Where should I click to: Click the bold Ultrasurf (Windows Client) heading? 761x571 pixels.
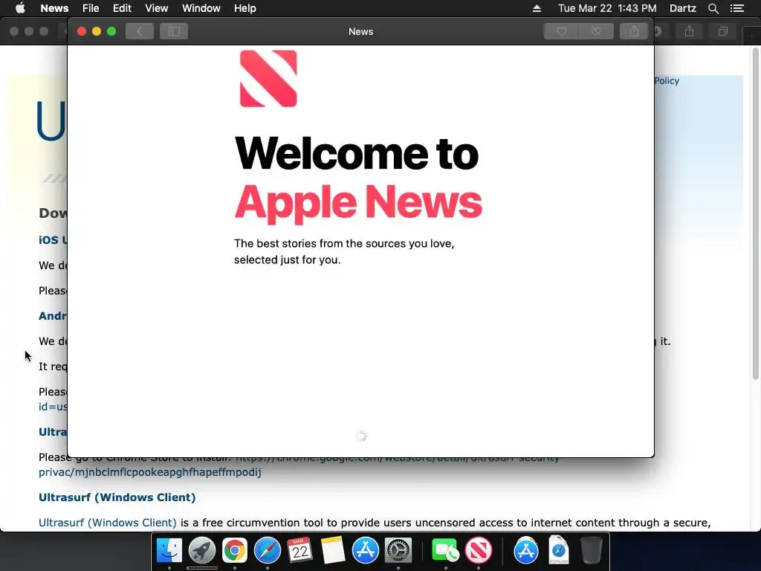click(x=117, y=497)
